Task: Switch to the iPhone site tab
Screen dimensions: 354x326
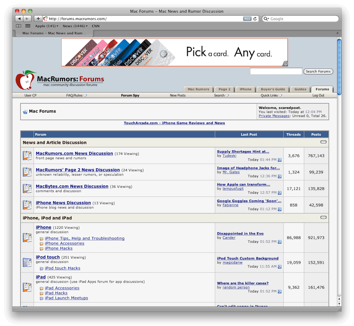Action: 245,89
